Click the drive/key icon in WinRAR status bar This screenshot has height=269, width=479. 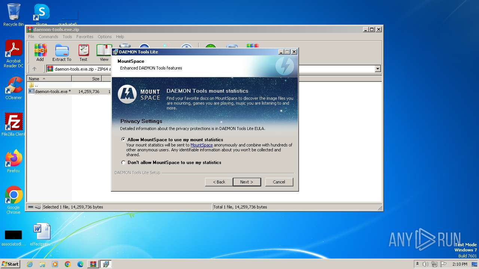click(34, 207)
